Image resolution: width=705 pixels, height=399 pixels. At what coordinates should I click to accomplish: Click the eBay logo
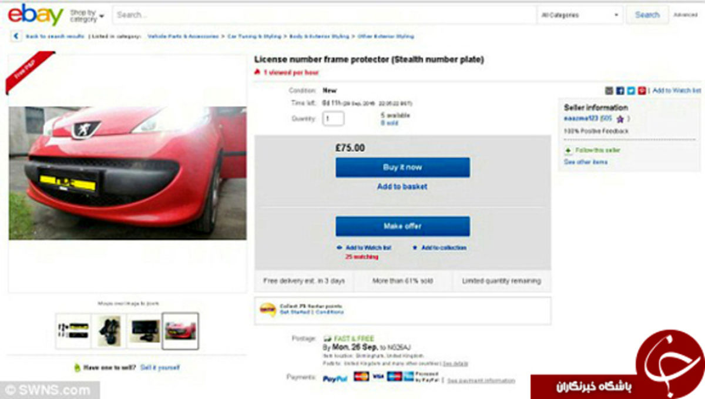pyautogui.click(x=35, y=15)
